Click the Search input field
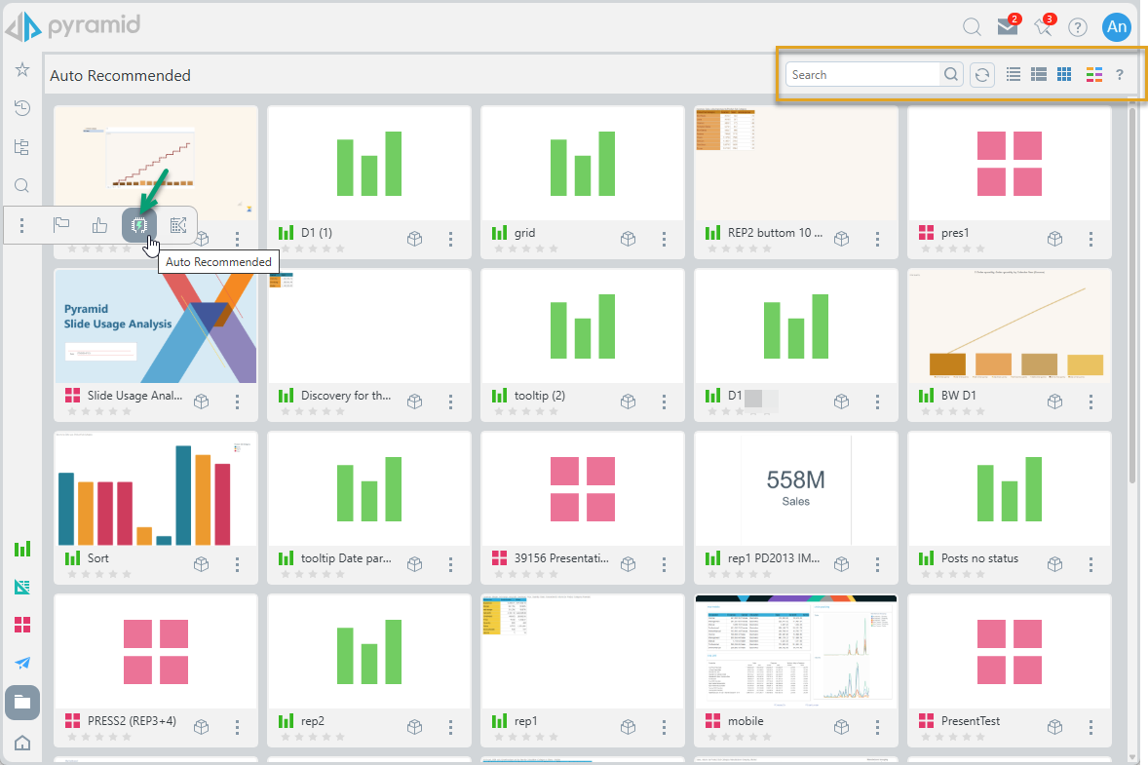 coord(862,75)
